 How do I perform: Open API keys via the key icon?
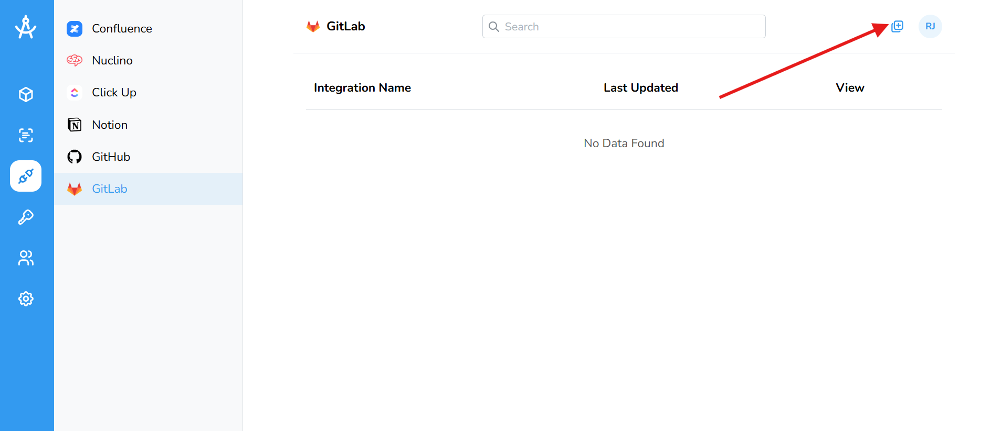coord(25,217)
